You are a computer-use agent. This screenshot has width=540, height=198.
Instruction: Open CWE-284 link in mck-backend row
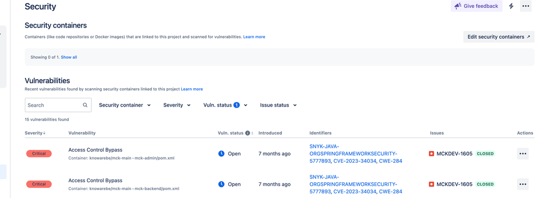point(391,192)
